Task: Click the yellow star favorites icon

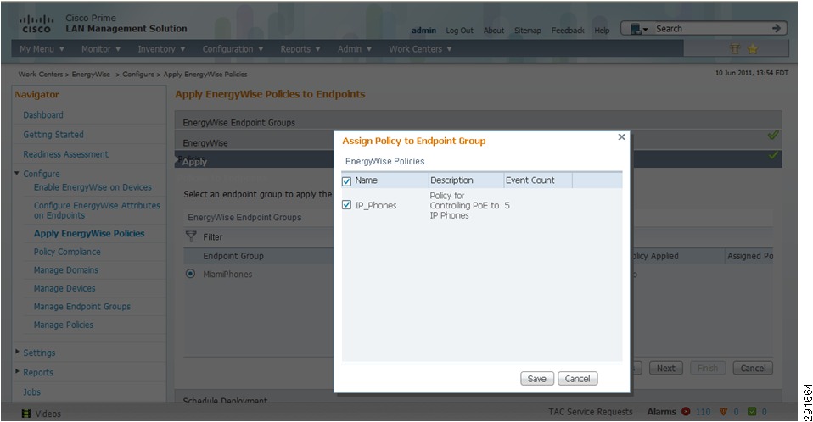Action: 753,48
